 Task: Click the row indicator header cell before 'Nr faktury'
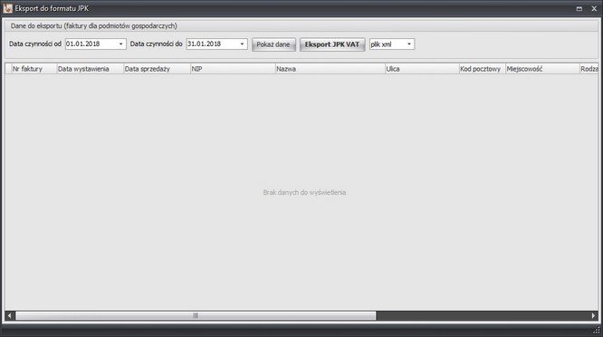click(8, 69)
